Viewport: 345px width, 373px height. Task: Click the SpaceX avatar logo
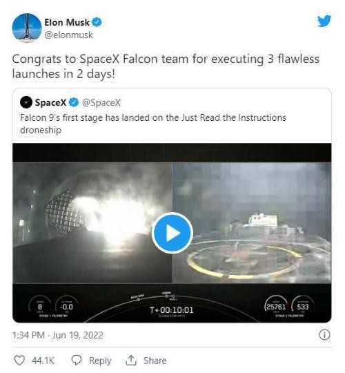click(26, 102)
